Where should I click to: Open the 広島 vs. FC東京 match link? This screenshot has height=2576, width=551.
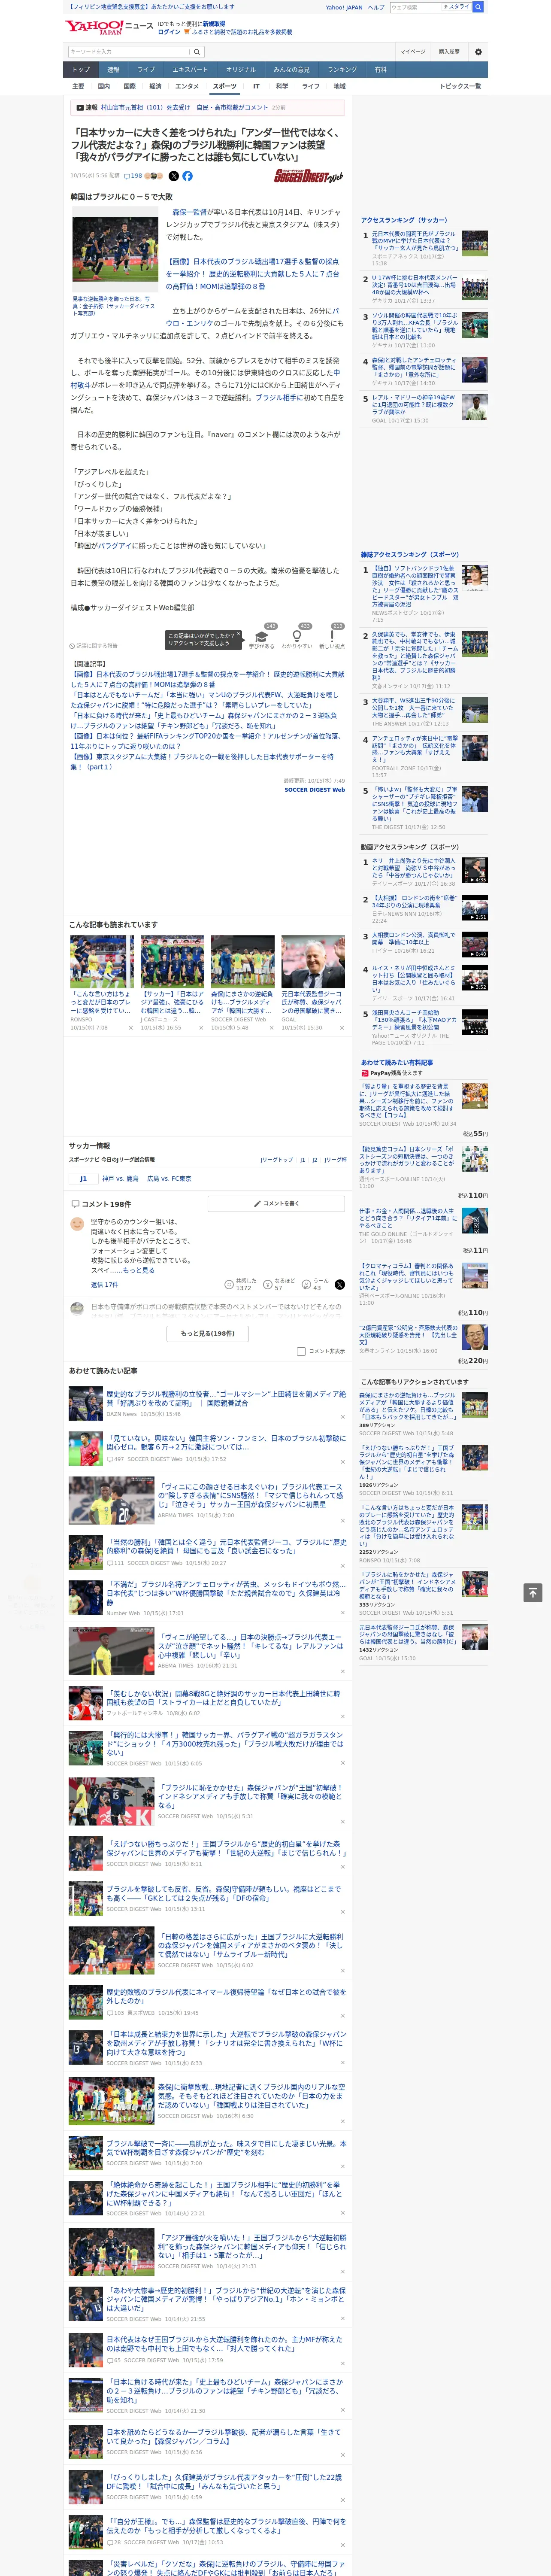(169, 1178)
